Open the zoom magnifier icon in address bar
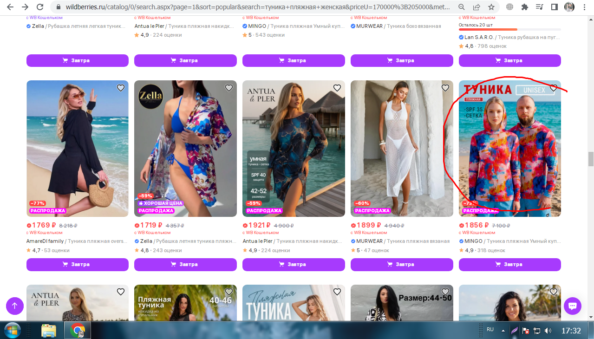The width and height of the screenshot is (594, 339). tap(461, 7)
